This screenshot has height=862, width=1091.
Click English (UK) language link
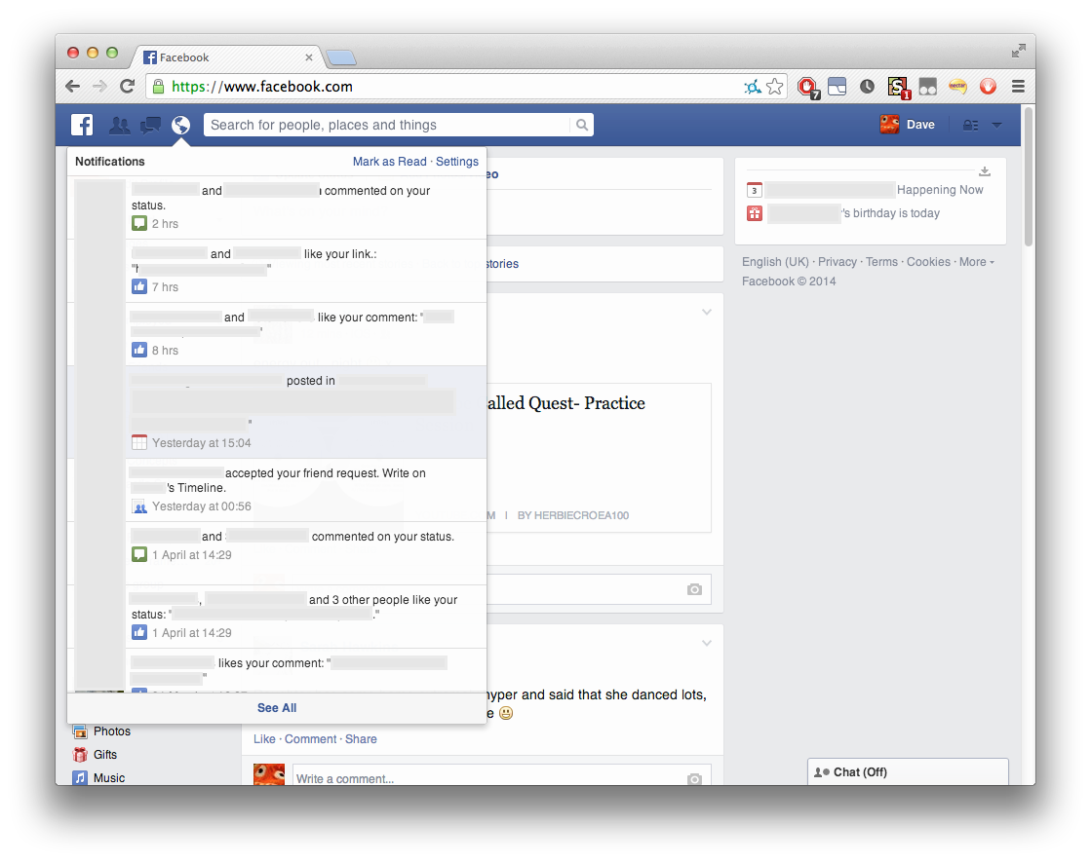[775, 262]
